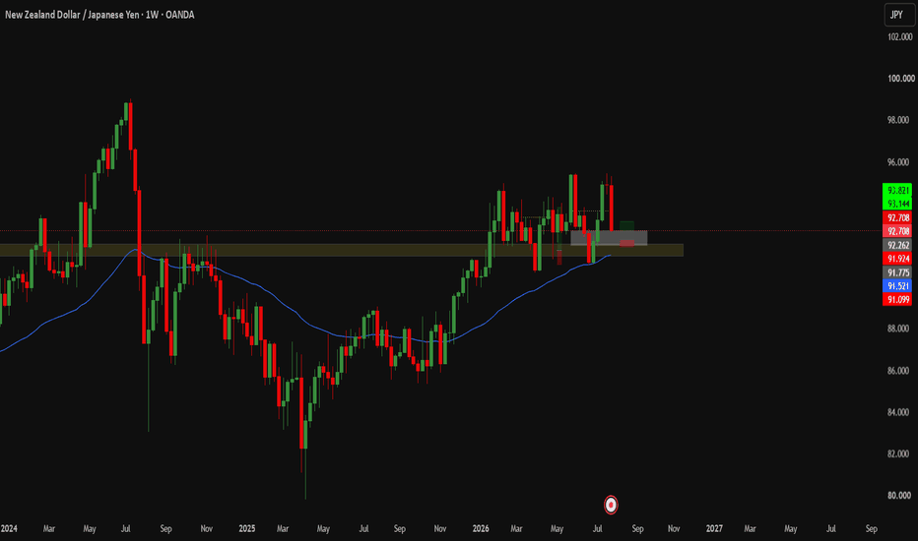Select the small green long-position target box

pos(627,226)
